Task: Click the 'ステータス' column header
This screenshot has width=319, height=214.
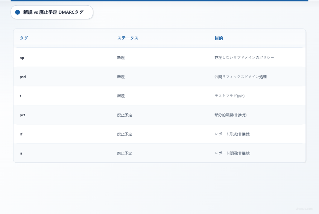Action: 127,38
